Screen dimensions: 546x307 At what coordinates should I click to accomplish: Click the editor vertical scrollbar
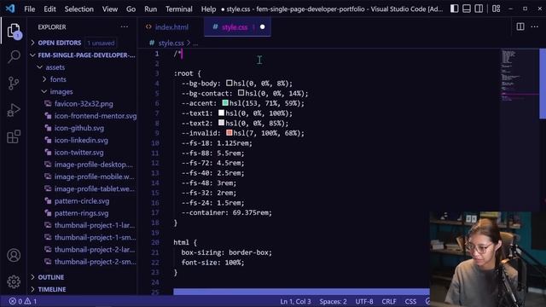tap(543, 84)
